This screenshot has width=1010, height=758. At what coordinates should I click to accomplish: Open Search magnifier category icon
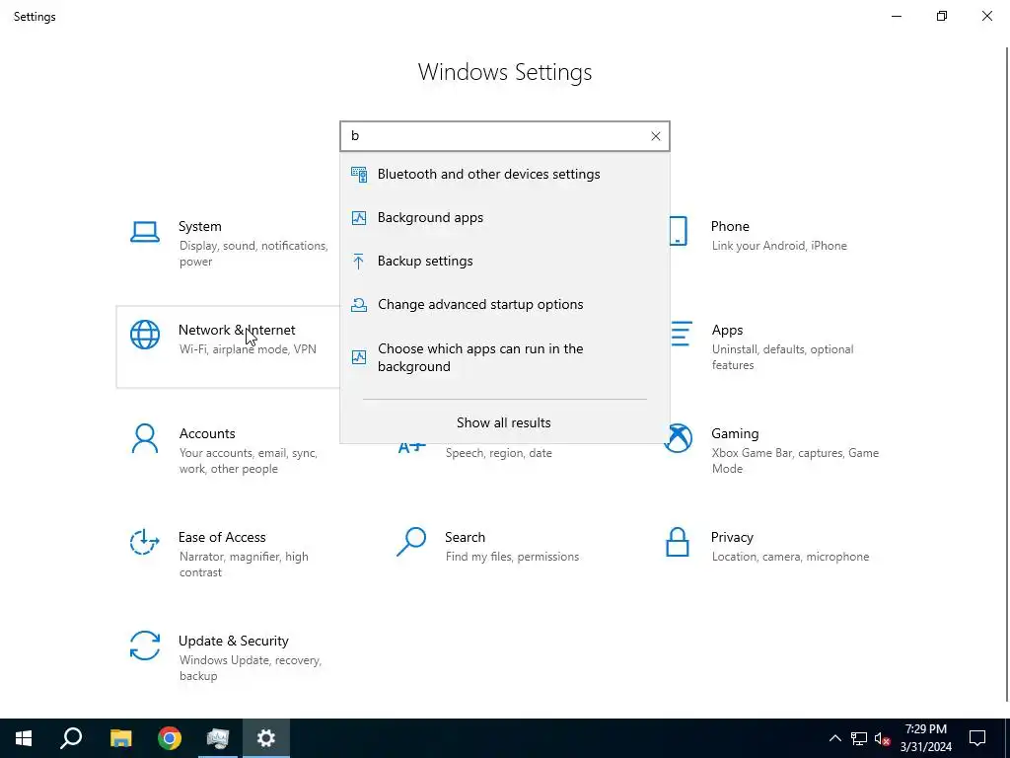coord(411,542)
